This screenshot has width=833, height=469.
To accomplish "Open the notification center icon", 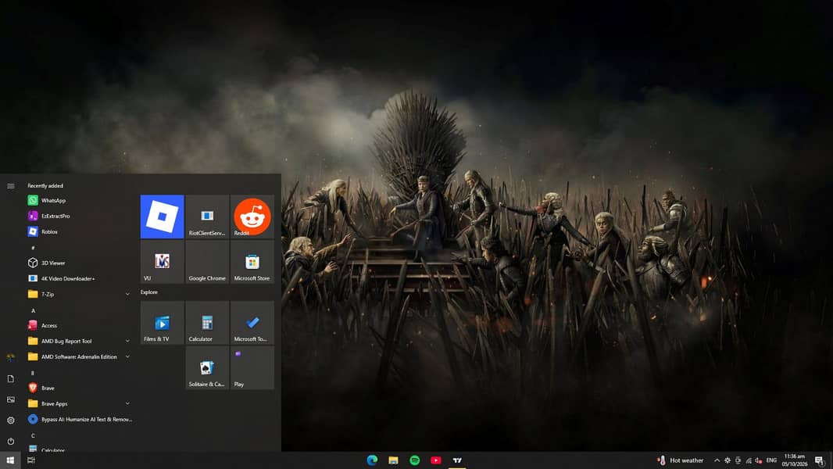I will point(819,460).
